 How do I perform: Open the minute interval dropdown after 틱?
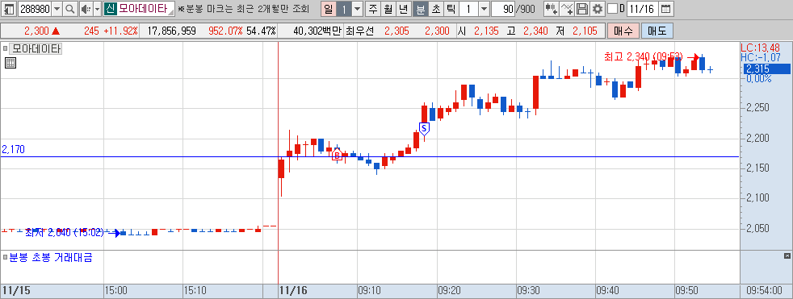[x=484, y=9]
